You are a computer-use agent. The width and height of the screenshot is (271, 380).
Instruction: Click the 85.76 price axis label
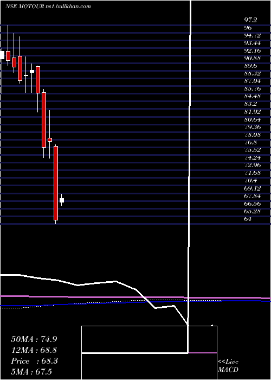pyautogui.click(x=252, y=88)
